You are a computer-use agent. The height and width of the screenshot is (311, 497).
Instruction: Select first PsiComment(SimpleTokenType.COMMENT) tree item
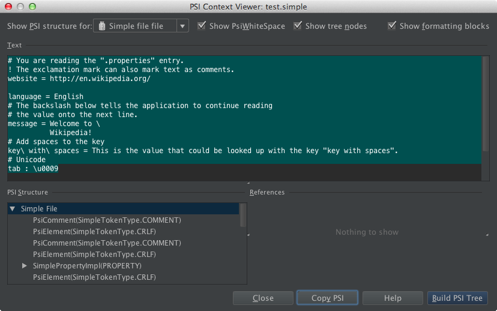click(107, 220)
